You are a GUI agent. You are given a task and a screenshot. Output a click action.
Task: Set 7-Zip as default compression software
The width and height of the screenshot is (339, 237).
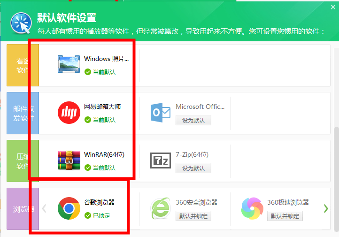click(x=193, y=168)
